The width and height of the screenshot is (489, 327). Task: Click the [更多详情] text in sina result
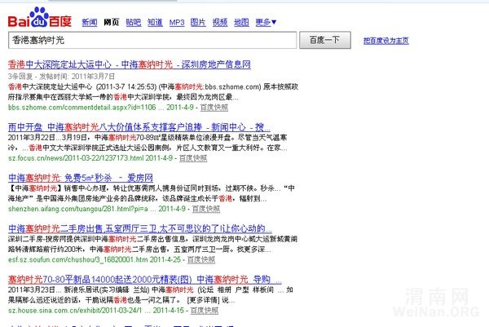coord(203,300)
